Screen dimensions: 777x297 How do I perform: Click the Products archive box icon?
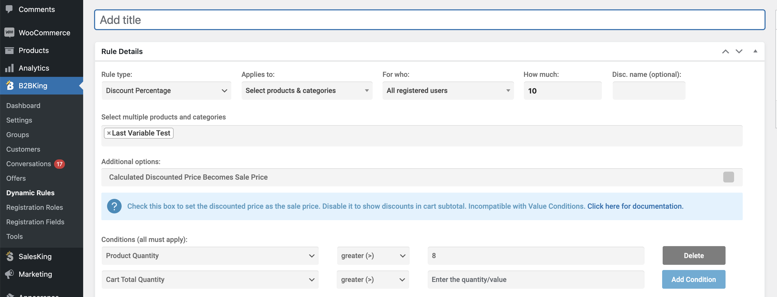(9, 50)
